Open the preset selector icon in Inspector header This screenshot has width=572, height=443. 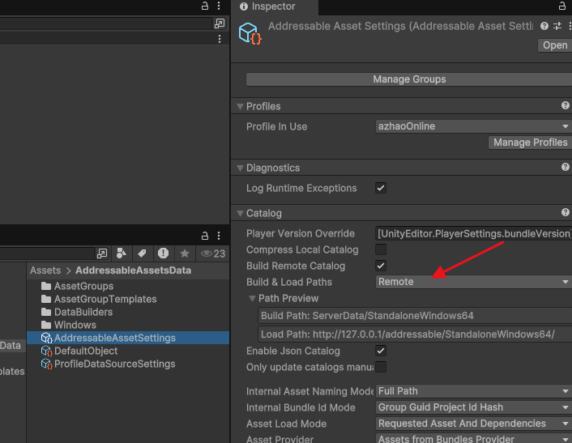[557, 26]
